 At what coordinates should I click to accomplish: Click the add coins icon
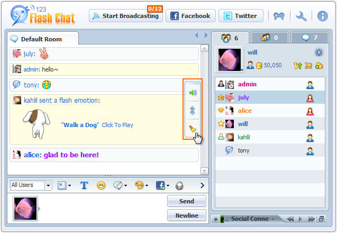click(319, 66)
